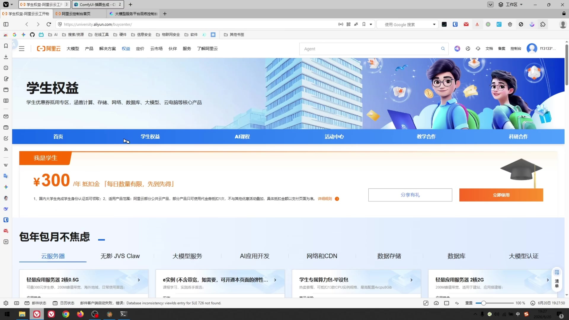Click the translate page icon in address bar
The image size is (569, 320).
pyautogui.click(x=356, y=24)
